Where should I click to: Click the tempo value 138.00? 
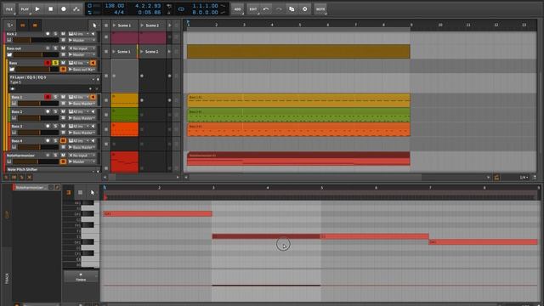click(x=114, y=6)
